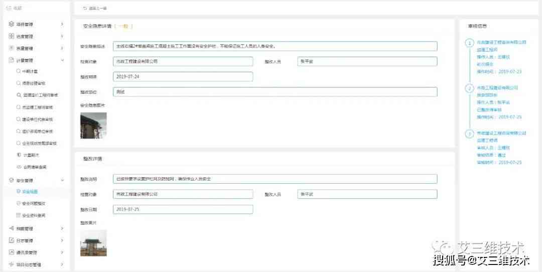Image resolution: width=542 pixels, height=272 pixels.
Task: Click the 返回上一级 back arrow icon
Action: [x=85, y=9]
